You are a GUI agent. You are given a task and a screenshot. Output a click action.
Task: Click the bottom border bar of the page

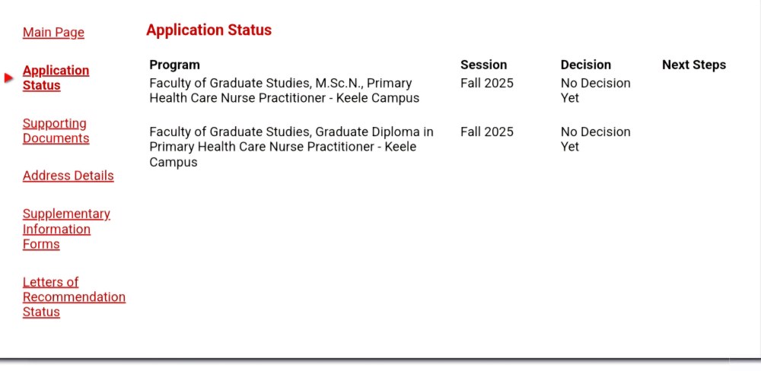(x=380, y=360)
